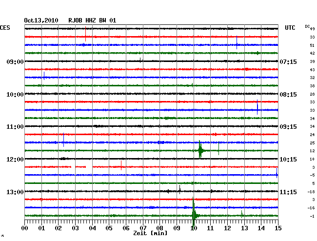Click minute axis label 02
This screenshot has width=317, height=241.
click(x=58, y=228)
